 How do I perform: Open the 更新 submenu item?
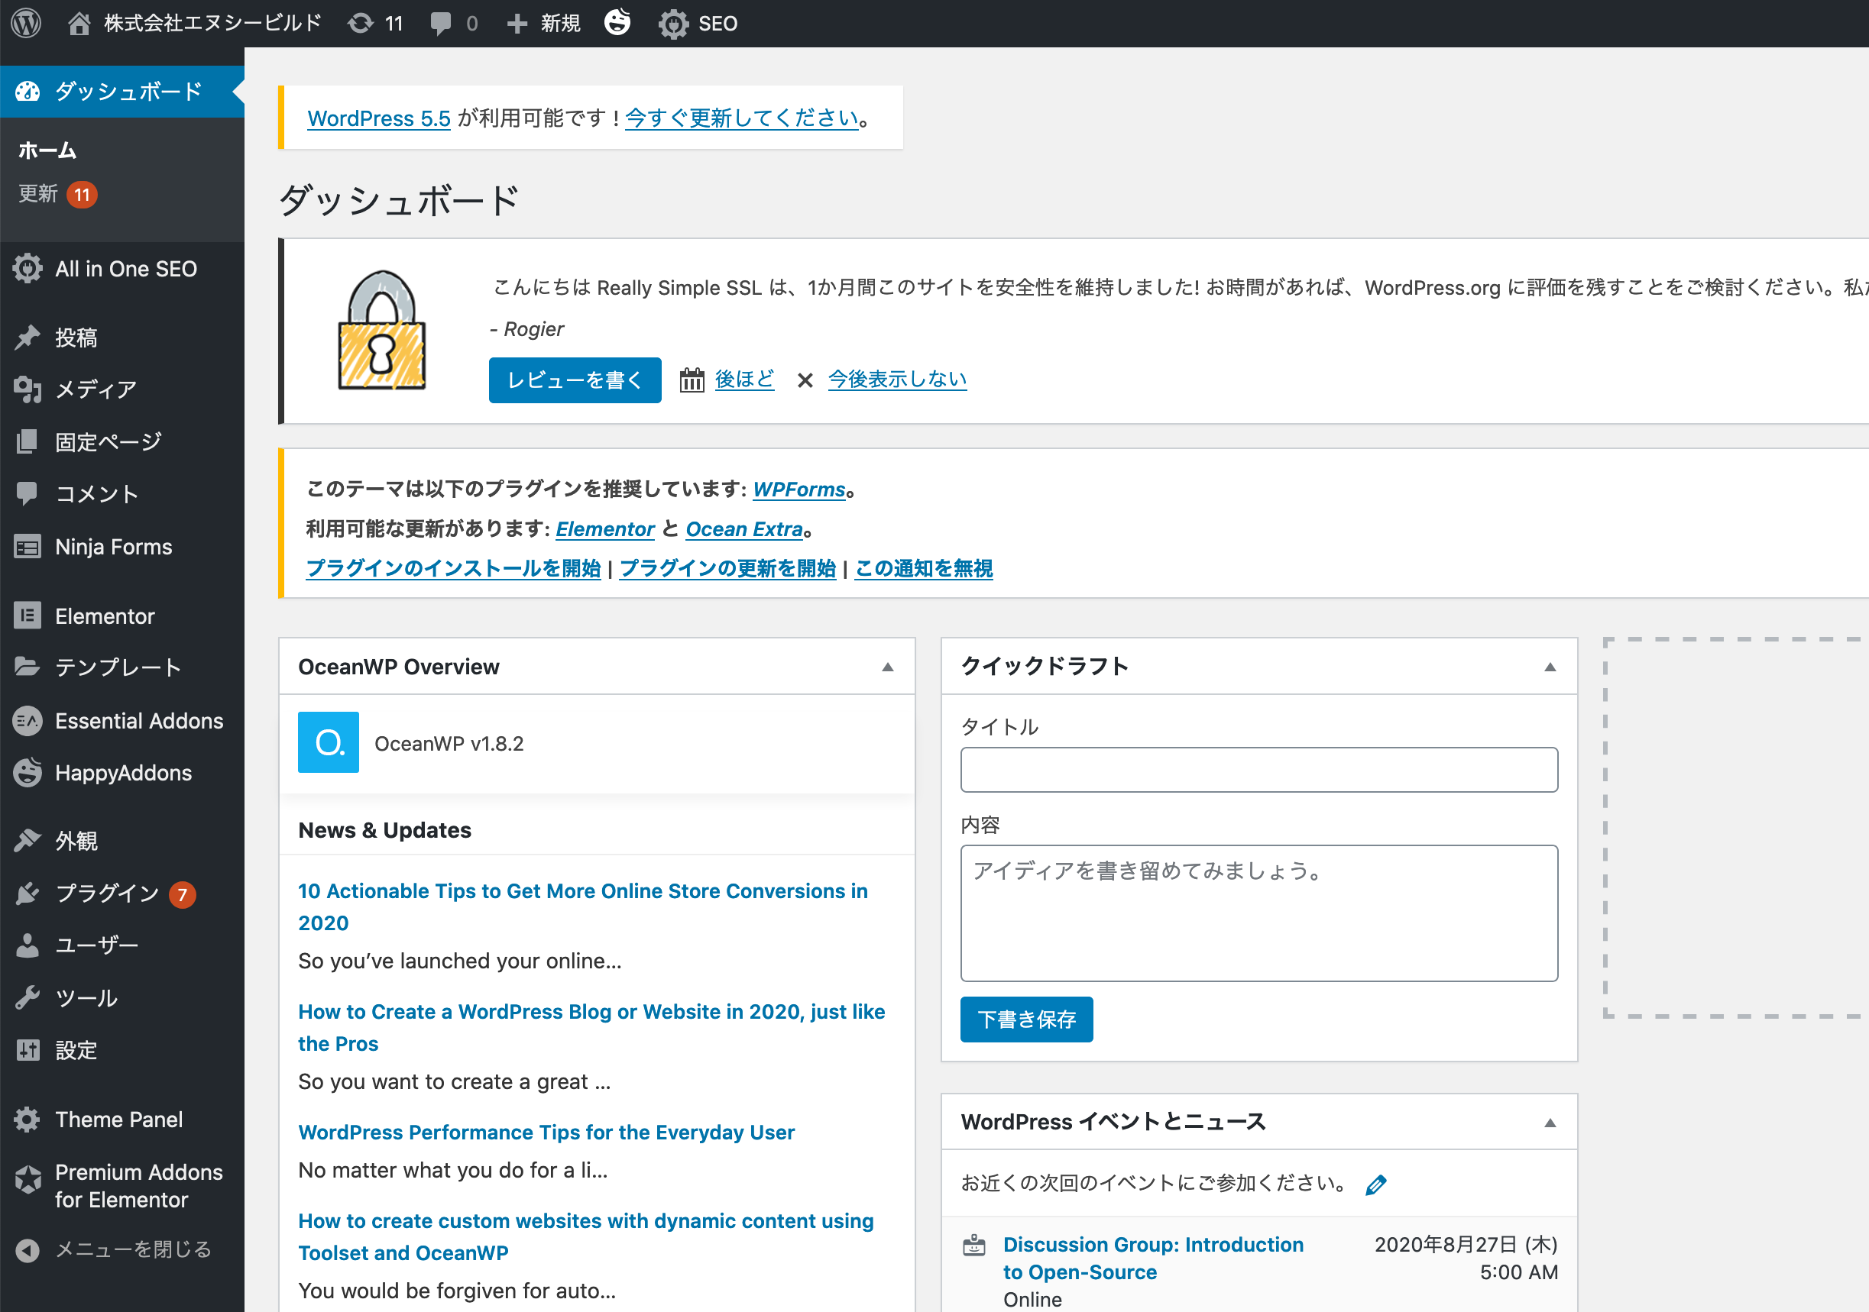(57, 193)
